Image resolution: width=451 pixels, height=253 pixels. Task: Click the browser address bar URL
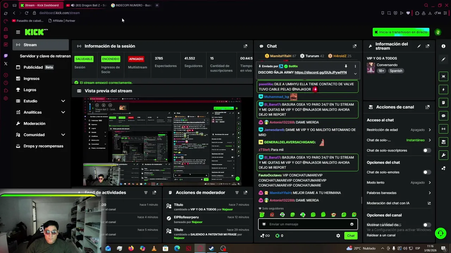point(60,13)
